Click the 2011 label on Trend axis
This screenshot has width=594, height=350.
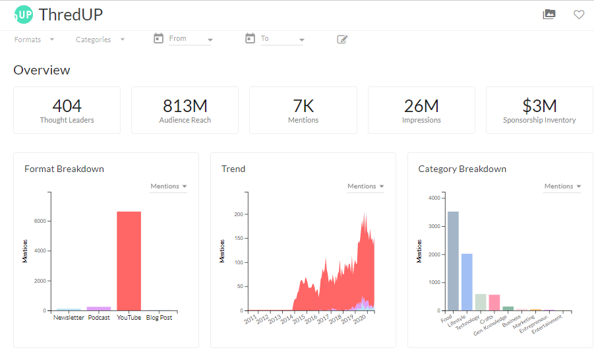coord(251,319)
